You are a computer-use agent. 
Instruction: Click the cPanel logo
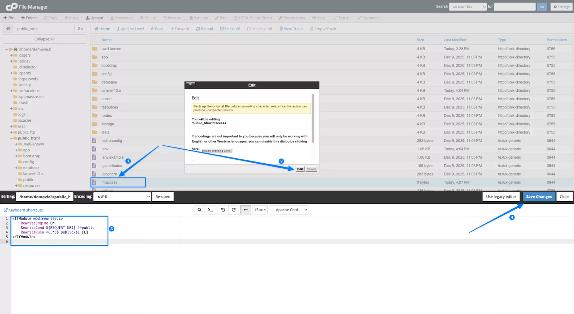click(x=11, y=7)
